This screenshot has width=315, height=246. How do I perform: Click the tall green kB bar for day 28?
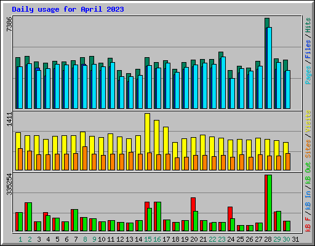coord(269,203)
